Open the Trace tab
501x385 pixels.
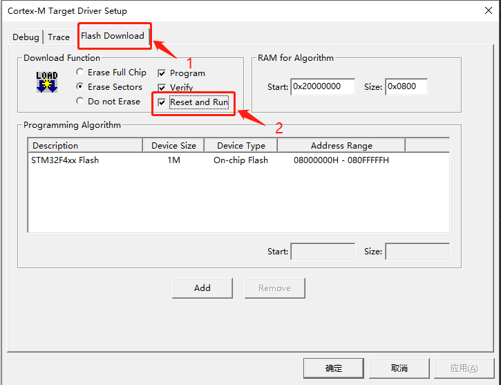point(59,37)
